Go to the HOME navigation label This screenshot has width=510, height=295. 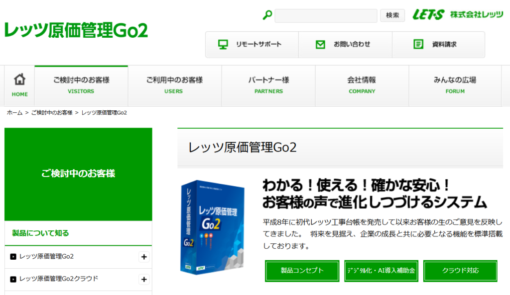pos(19,94)
